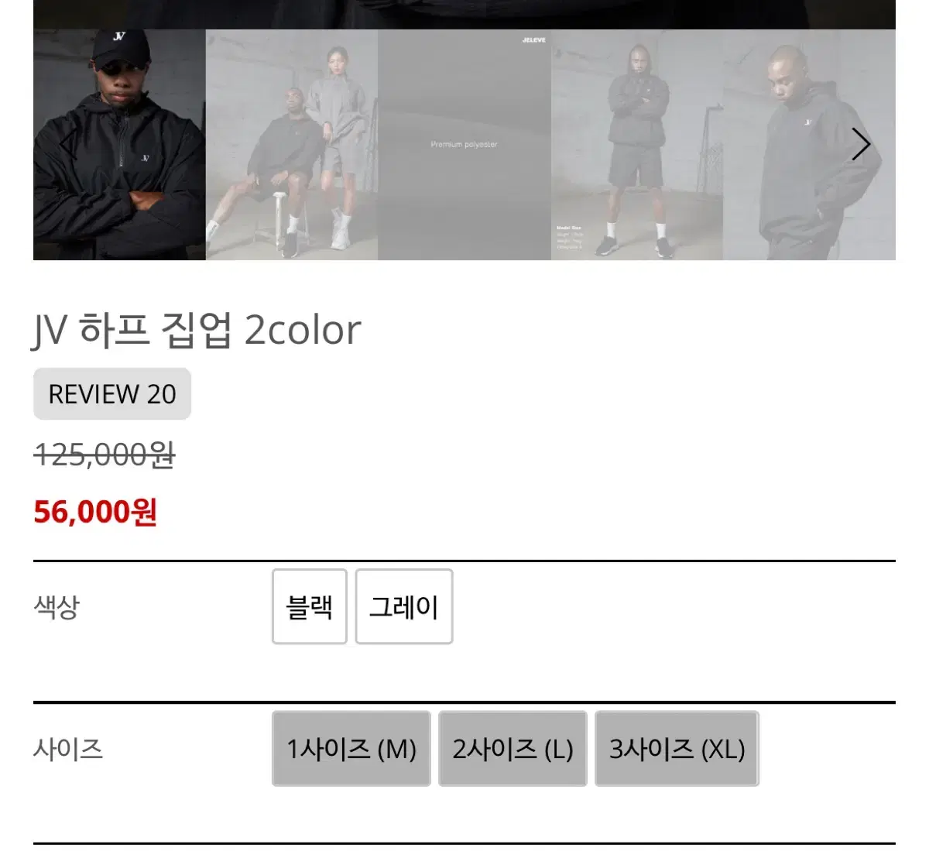Click the JELEVE logo on the gray thumbnail
This screenshot has height=851, width=929.
(x=534, y=39)
